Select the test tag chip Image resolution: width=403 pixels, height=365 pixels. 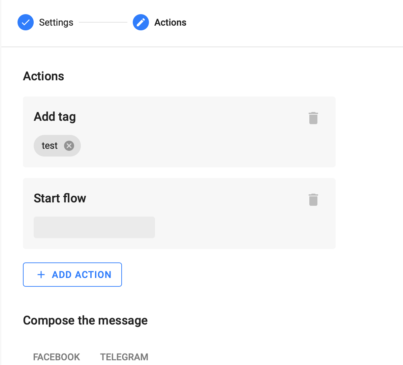50,146
